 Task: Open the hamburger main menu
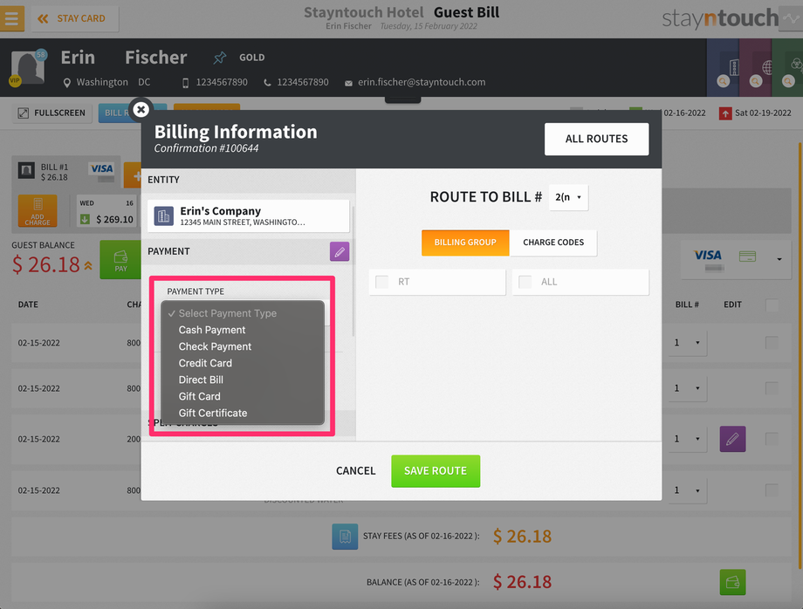click(11, 18)
